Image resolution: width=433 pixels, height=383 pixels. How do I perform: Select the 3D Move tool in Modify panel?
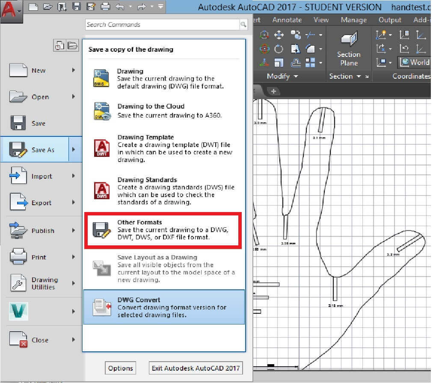[264, 35]
